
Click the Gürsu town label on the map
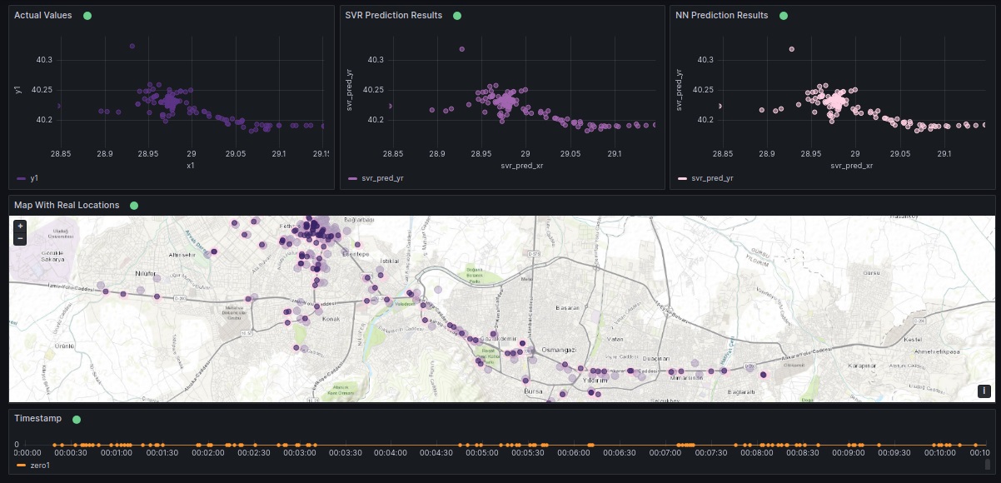pyautogui.click(x=871, y=273)
